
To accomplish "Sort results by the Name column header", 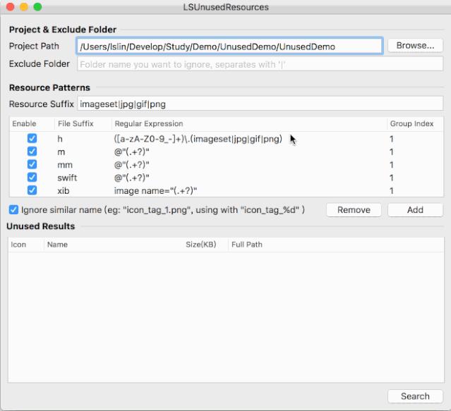I will 58,245.
